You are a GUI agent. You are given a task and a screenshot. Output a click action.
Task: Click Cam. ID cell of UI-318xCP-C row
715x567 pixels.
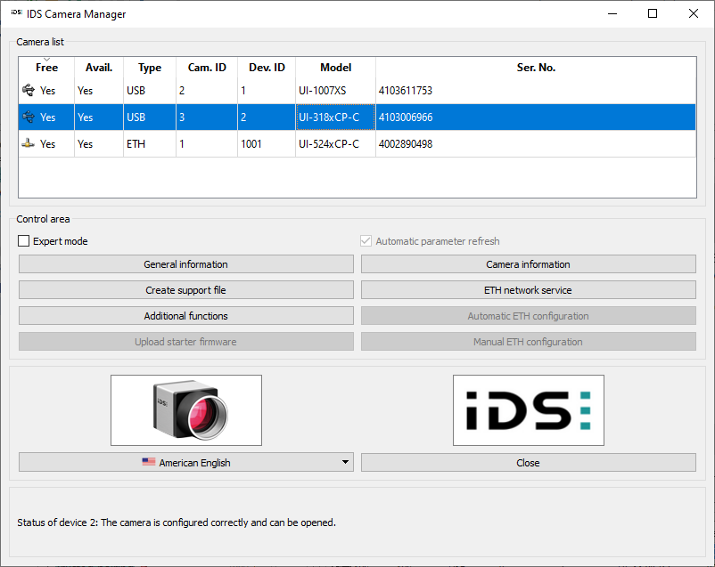[207, 117]
